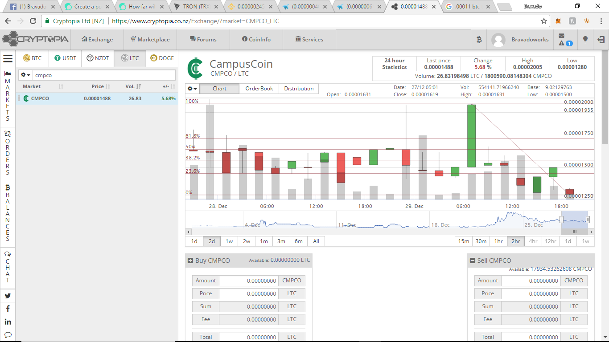Set candle interval to 12hr
Screen dimensions: 609x342
pyautogui.click(x=551, y=241)
